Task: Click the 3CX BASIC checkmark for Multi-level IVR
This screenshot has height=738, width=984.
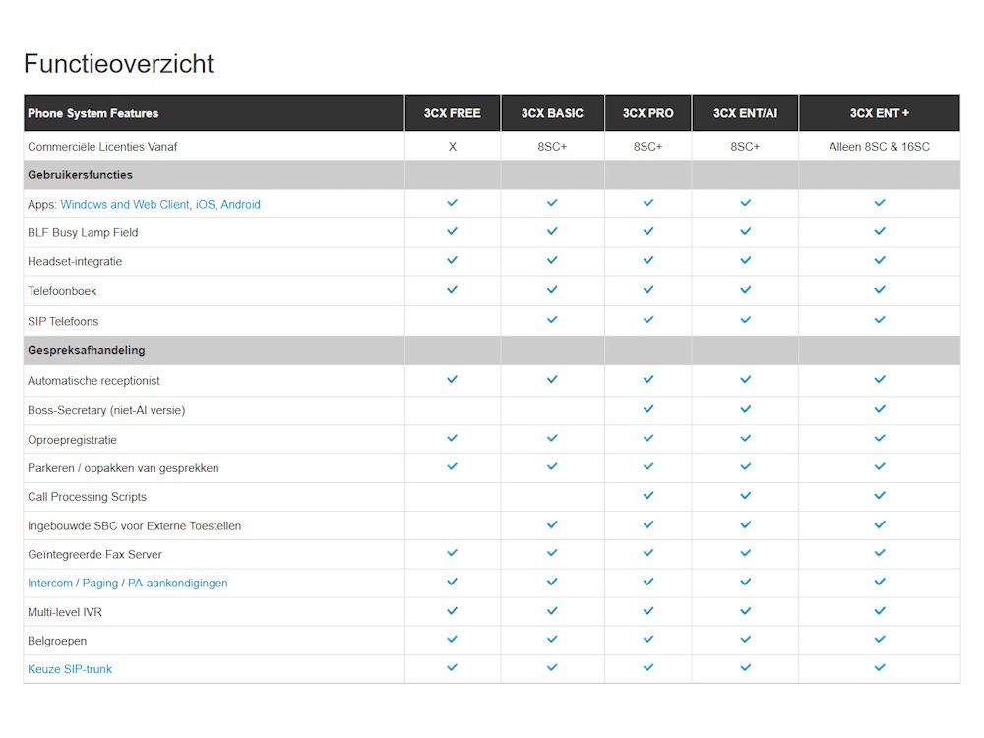Action: [x=552, y=611]
